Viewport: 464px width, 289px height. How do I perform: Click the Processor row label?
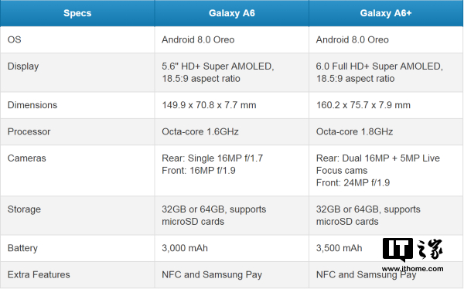[29, 131]
